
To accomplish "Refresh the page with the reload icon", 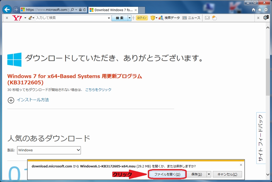I will click(x=84, y=10).
